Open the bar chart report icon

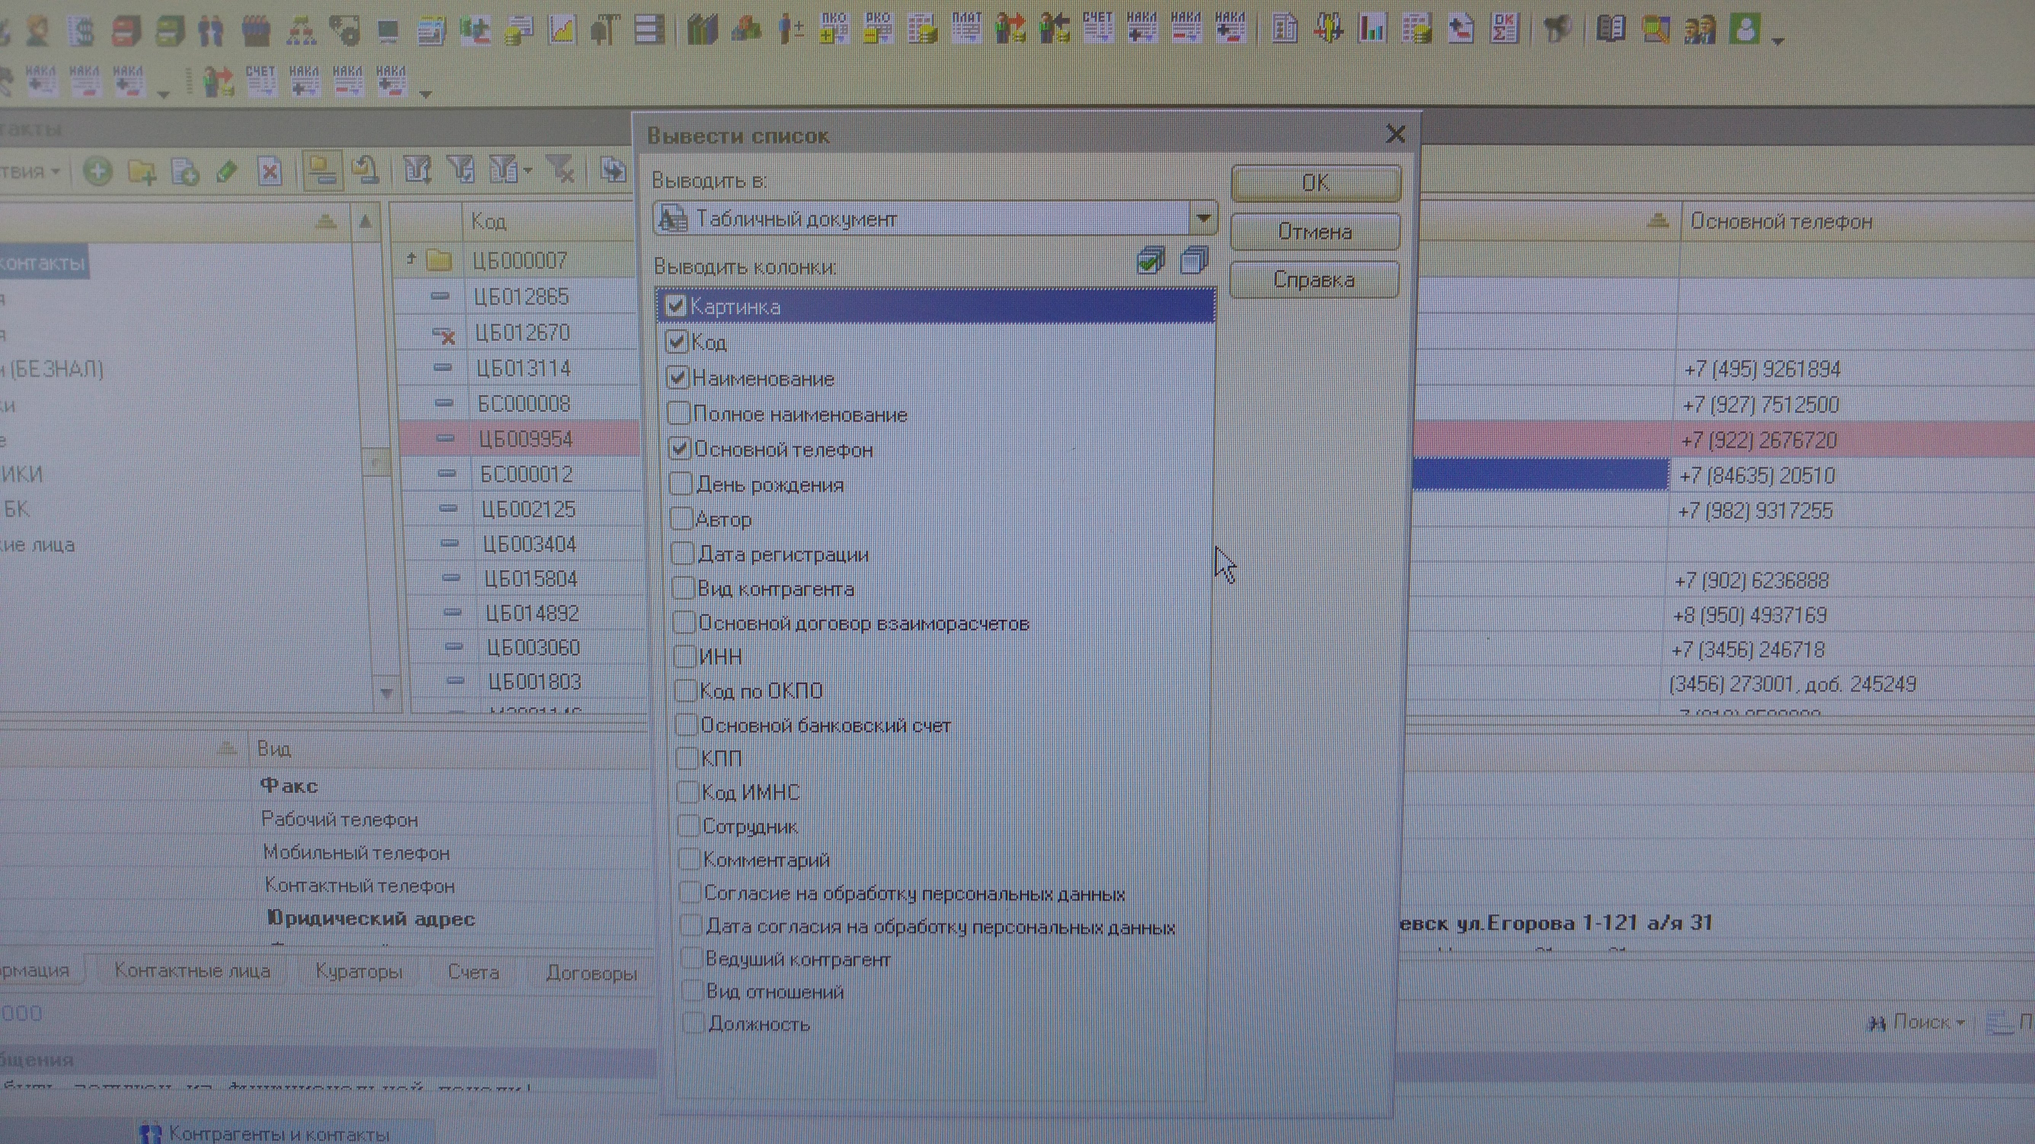point(1372,29)
